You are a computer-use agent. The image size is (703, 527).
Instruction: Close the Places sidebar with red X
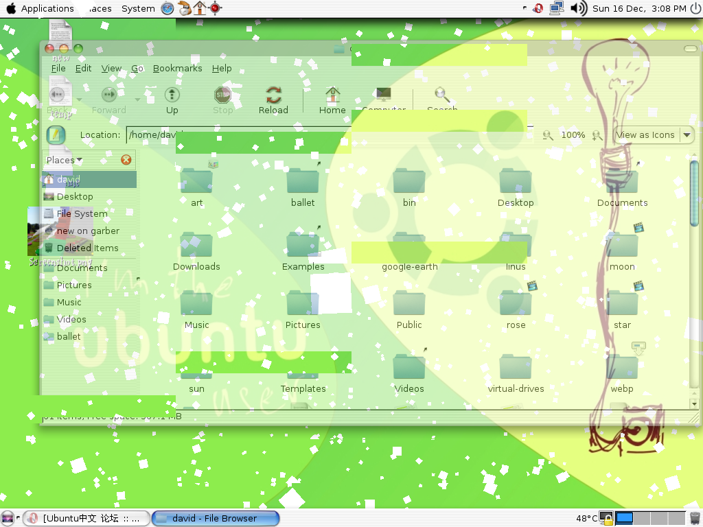(x=126, y=160)
